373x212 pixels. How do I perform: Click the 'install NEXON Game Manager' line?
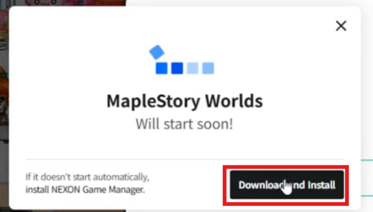pos(85,189)
